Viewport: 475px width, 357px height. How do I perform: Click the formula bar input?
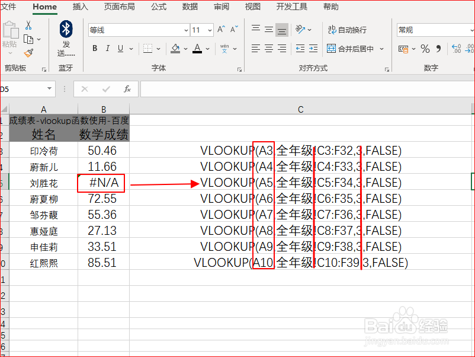[307, 89]
